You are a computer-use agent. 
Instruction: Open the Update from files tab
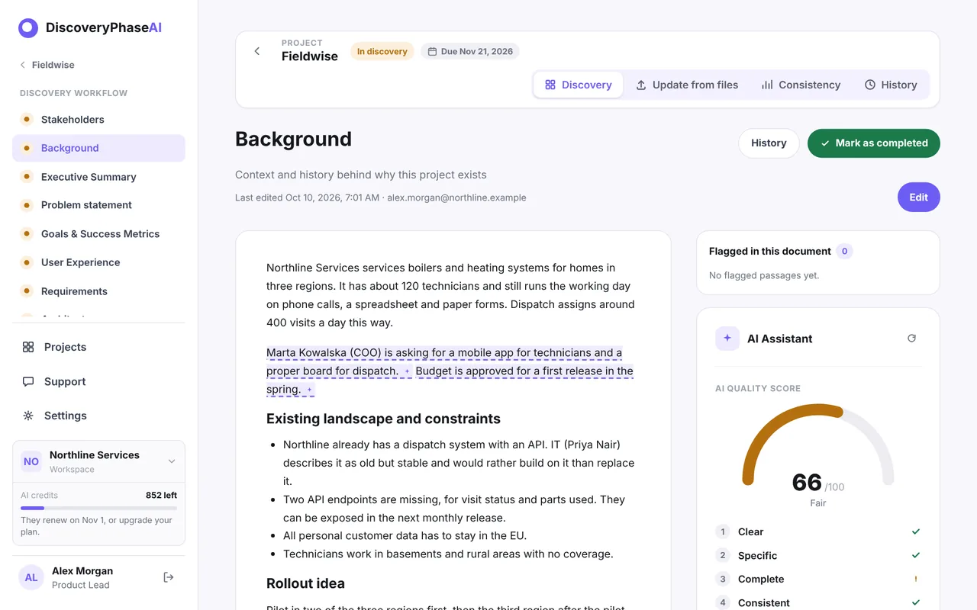[687, 85]
